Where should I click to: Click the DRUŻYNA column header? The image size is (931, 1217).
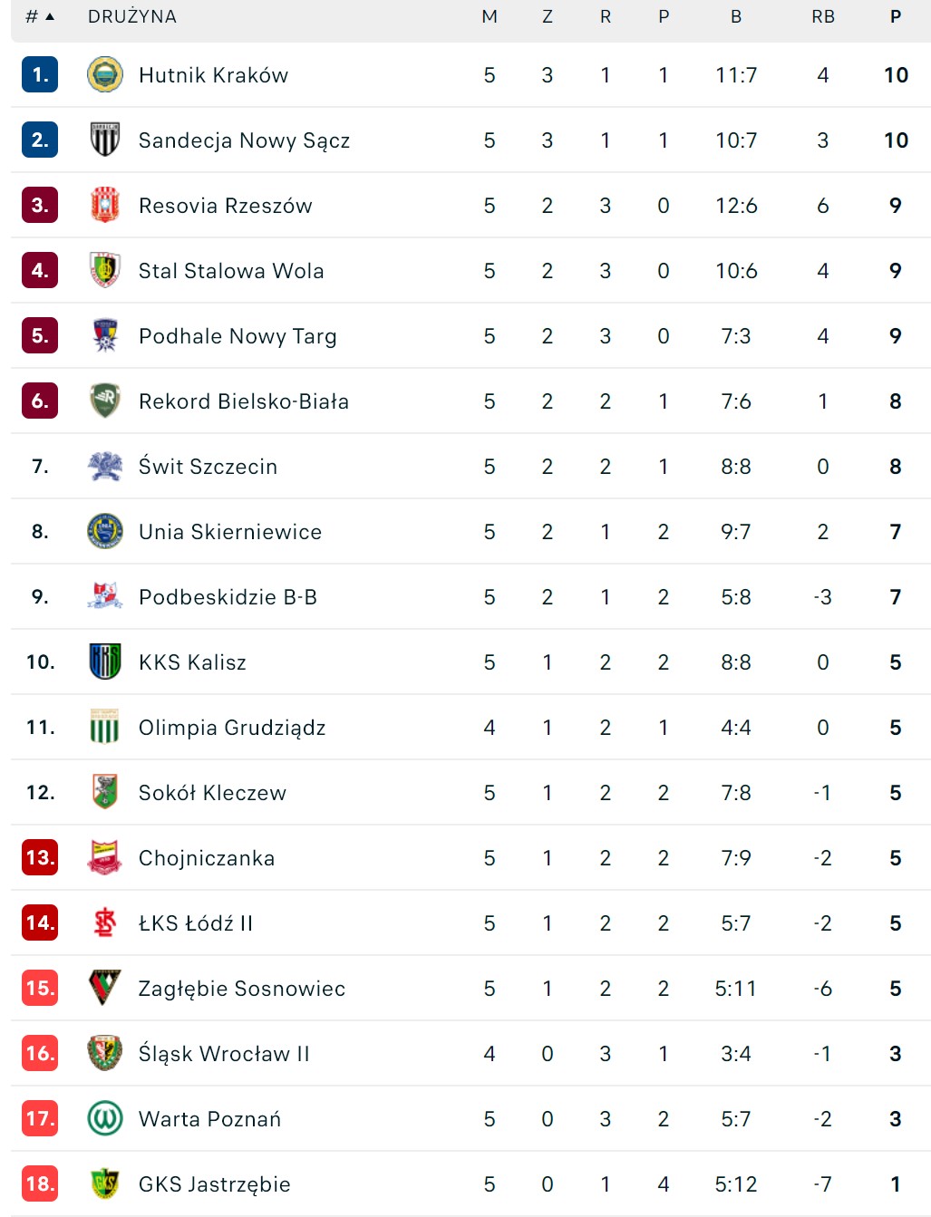point(132,17)
